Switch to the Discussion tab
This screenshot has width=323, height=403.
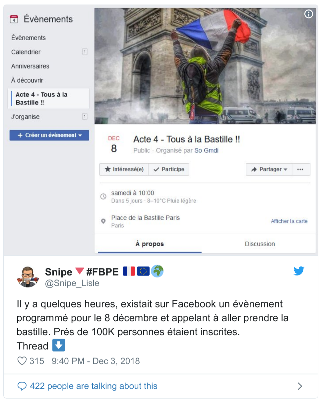click(260, 244)
